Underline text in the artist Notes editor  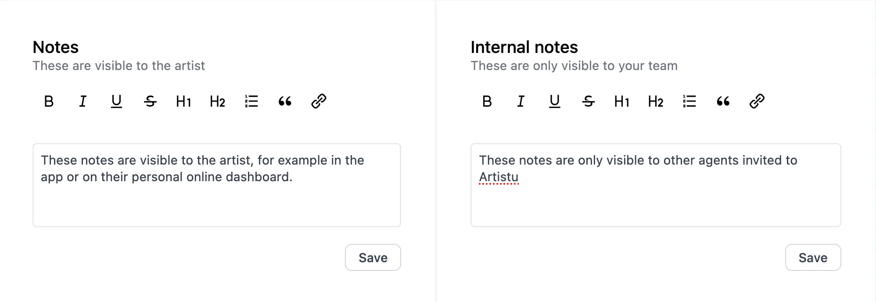coord(116,102)
